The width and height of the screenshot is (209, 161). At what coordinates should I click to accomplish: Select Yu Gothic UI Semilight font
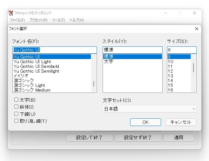[x=52, y=71]
